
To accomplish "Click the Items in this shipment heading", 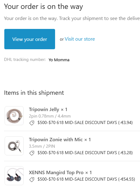I will (x=34, y=93).
